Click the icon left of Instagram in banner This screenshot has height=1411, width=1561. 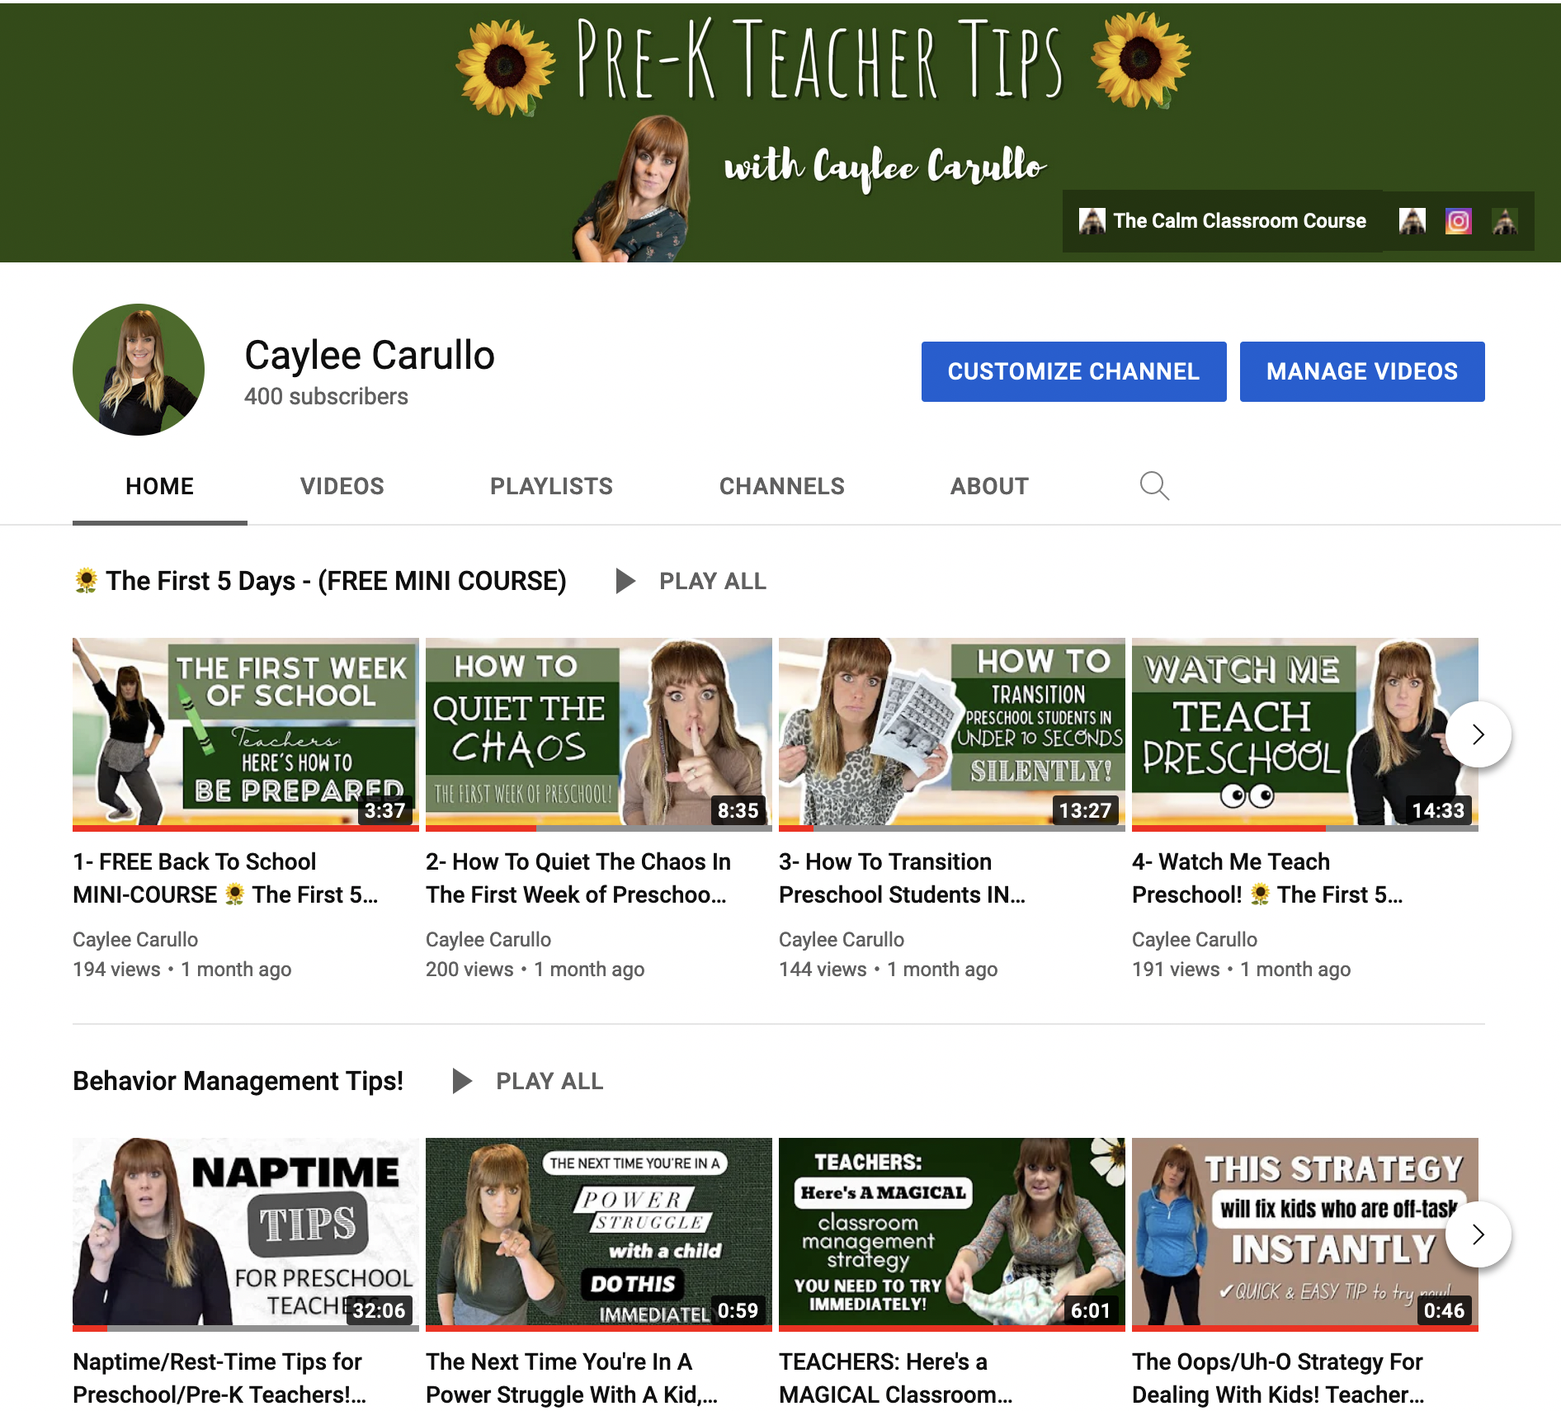coord(1412,221)
